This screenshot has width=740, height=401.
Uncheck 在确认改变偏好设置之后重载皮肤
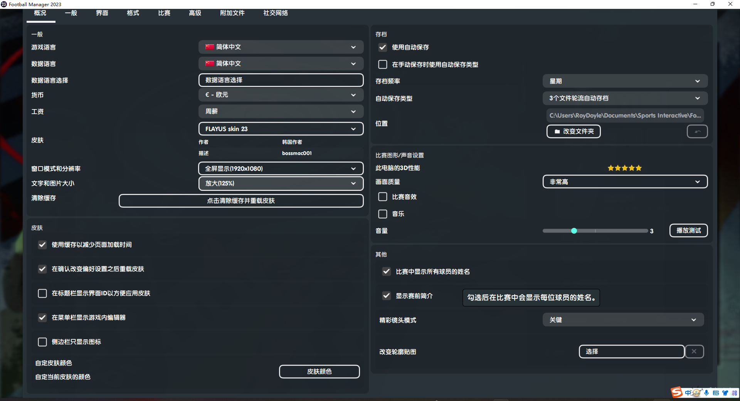click(x=42, y=269)
